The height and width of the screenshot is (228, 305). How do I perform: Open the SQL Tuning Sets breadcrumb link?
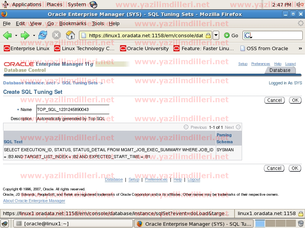pyautogui.click(x=80, y=83)
